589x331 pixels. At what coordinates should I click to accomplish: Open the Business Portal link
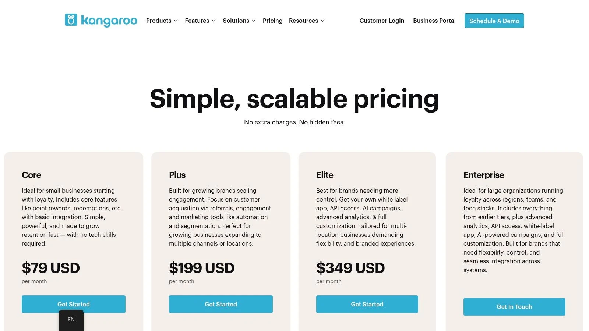click(x=434, y=21)
